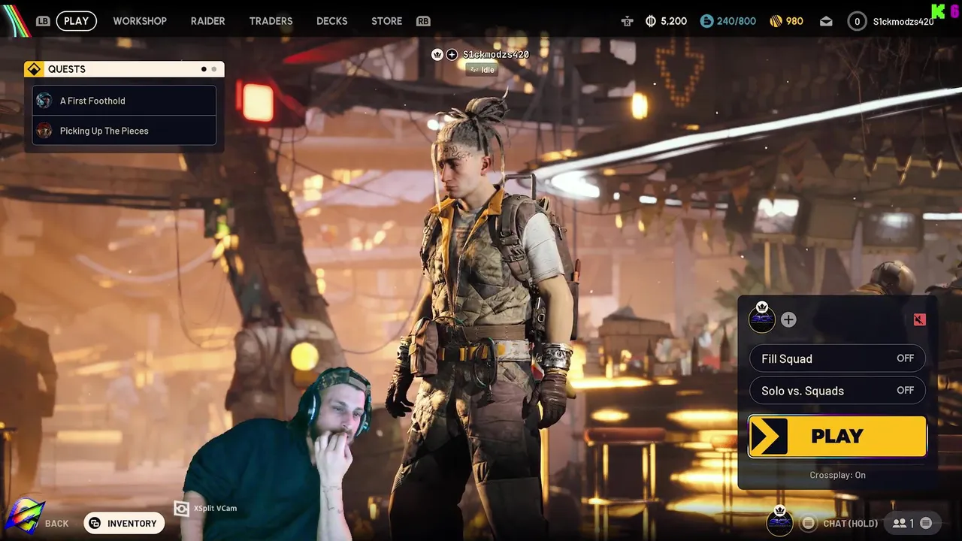
Task: Select the second quests page dot
Action: point(213,69)
